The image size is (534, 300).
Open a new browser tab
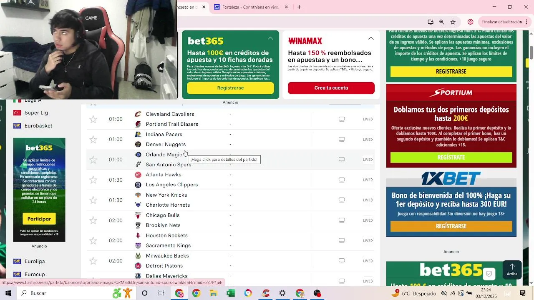[x=299, y=7]
